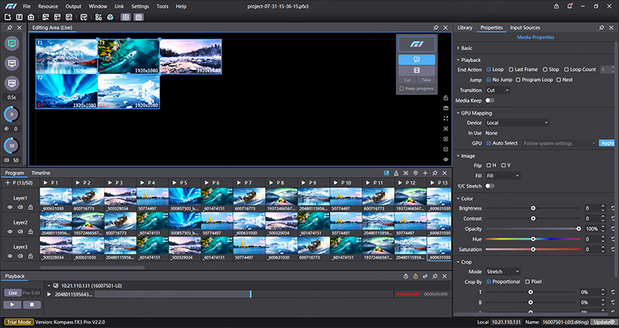Image resolution: width=619 pixels, height=328 pixels.
Task: Click the Layer2 lock icon
Action: pos(30,232)
